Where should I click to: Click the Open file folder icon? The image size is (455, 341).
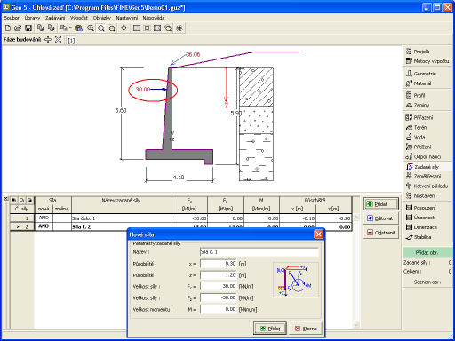point(18,28)
